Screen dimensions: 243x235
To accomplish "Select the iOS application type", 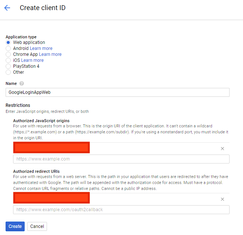I will [8, 60].
